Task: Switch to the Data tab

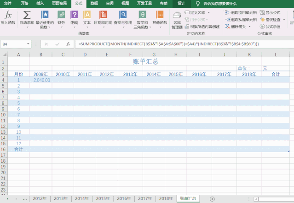Action: click(x=94, y=4)
